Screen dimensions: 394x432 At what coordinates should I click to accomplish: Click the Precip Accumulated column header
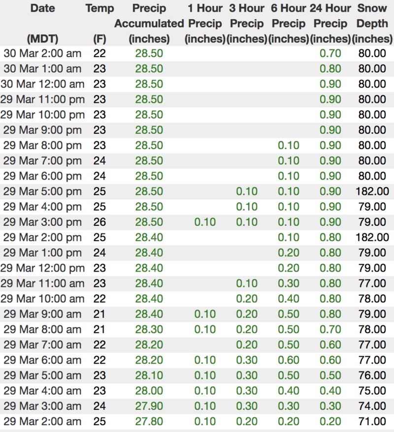pyautogui.click(x=149, y=23)
